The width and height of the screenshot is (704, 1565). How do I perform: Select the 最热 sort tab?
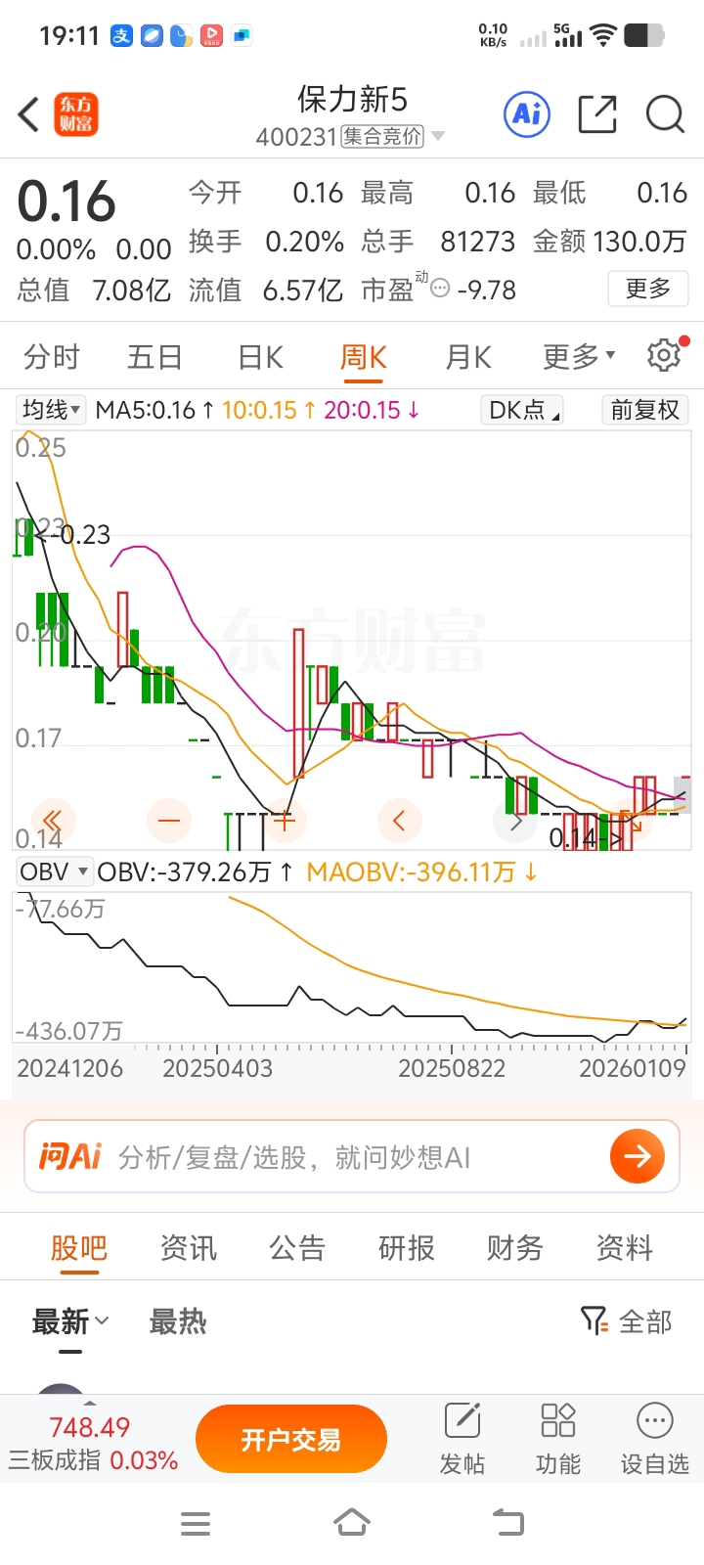178,1321
